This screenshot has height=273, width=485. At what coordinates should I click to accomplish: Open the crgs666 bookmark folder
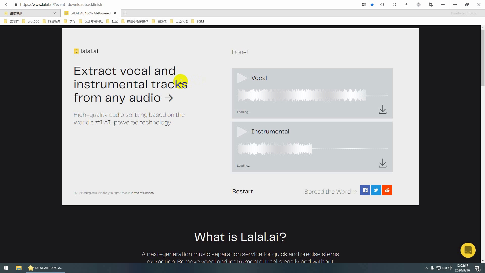[x=31, y=21]
